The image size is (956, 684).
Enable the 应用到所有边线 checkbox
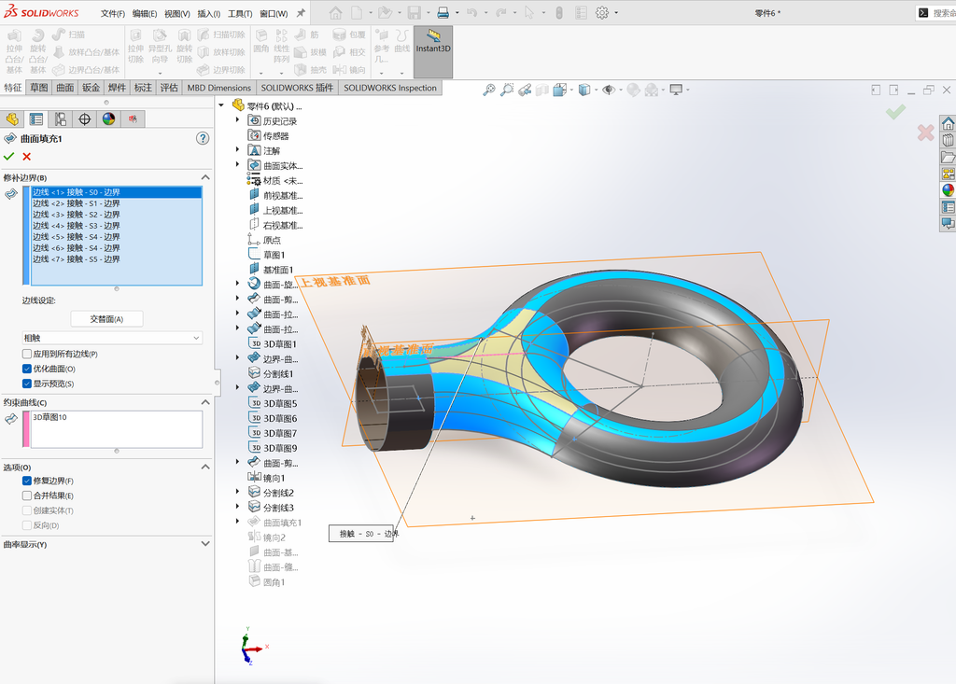[x=27, y=354]
